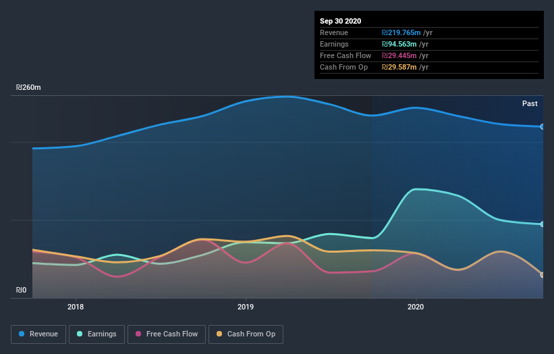Click the Past label in the chart
The image size is (554, 354).
click(530, 103)
